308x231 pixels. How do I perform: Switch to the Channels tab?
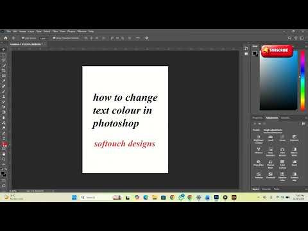266,189
